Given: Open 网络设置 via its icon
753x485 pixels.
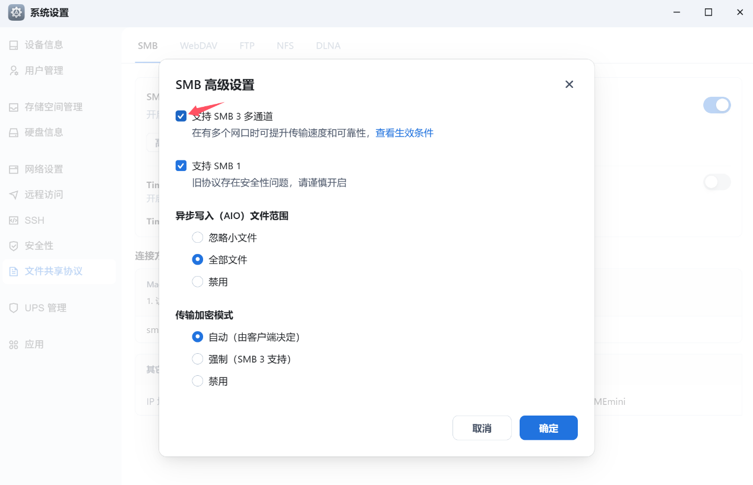Looking at the screenshot, I should [x=14, y=170].
